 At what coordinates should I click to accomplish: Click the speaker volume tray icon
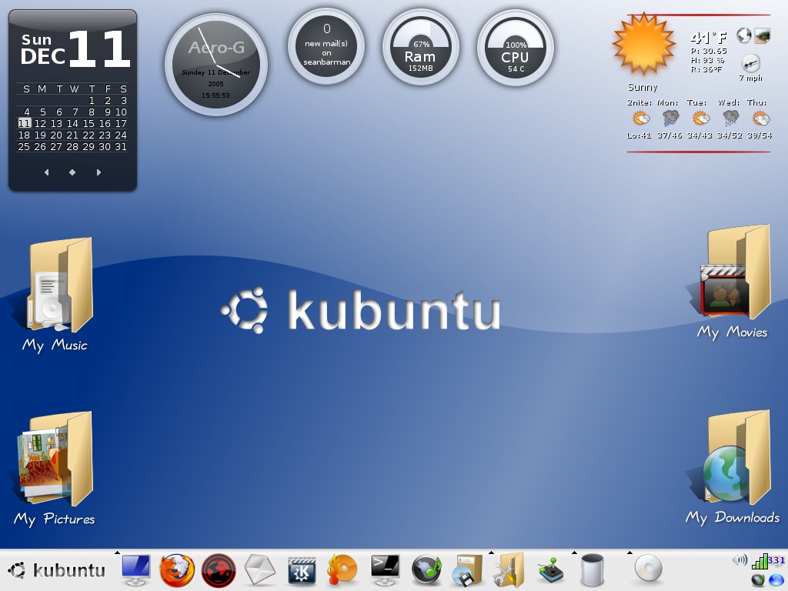[x=740, y=560]
